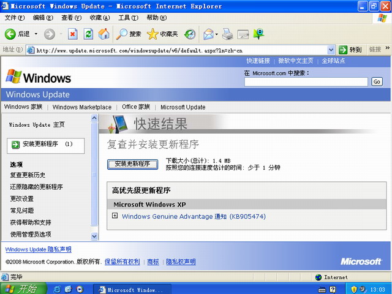Click the Internet security zone status icon
This screenshot has height=294, width=392.
point(318,277)
